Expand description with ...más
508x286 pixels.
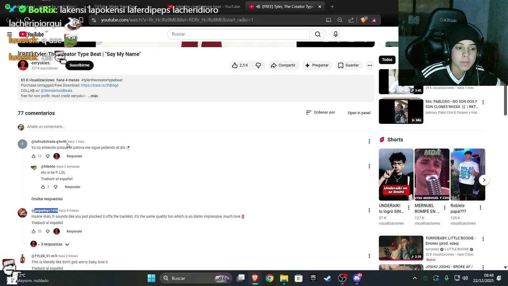pyautogui.click(x=93, y=96)
